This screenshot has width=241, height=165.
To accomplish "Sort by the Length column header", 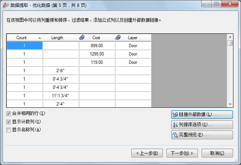I will (61, 38).
